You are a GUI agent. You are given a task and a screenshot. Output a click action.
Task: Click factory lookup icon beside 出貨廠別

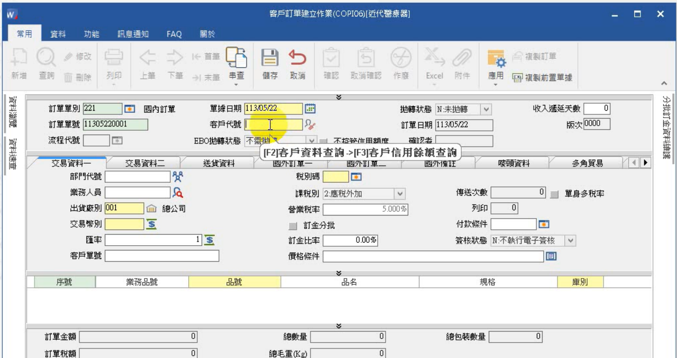(151, 209)
